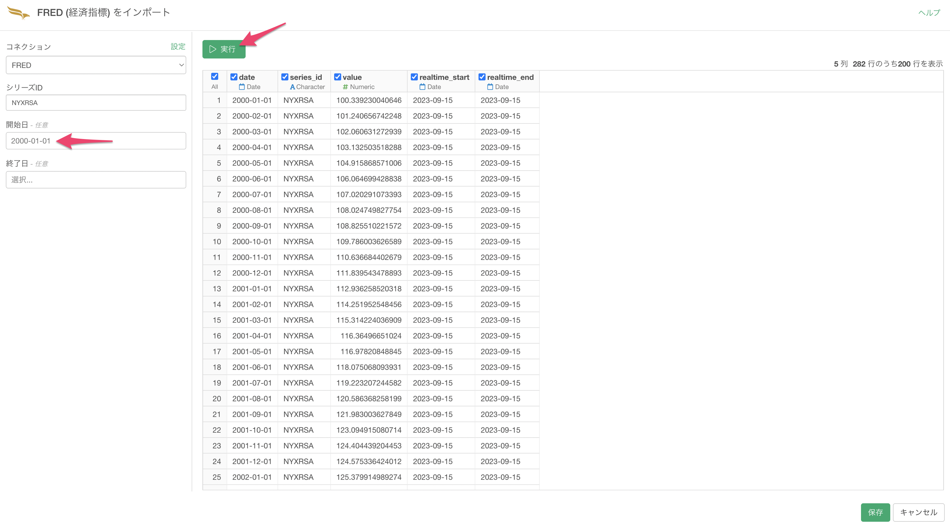Click date cell 2001-03-01
This screenshot has width=950, height=524.
(252, 320)
